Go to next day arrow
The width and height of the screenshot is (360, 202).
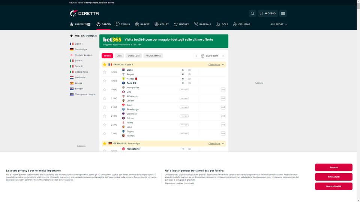(223, 56)
